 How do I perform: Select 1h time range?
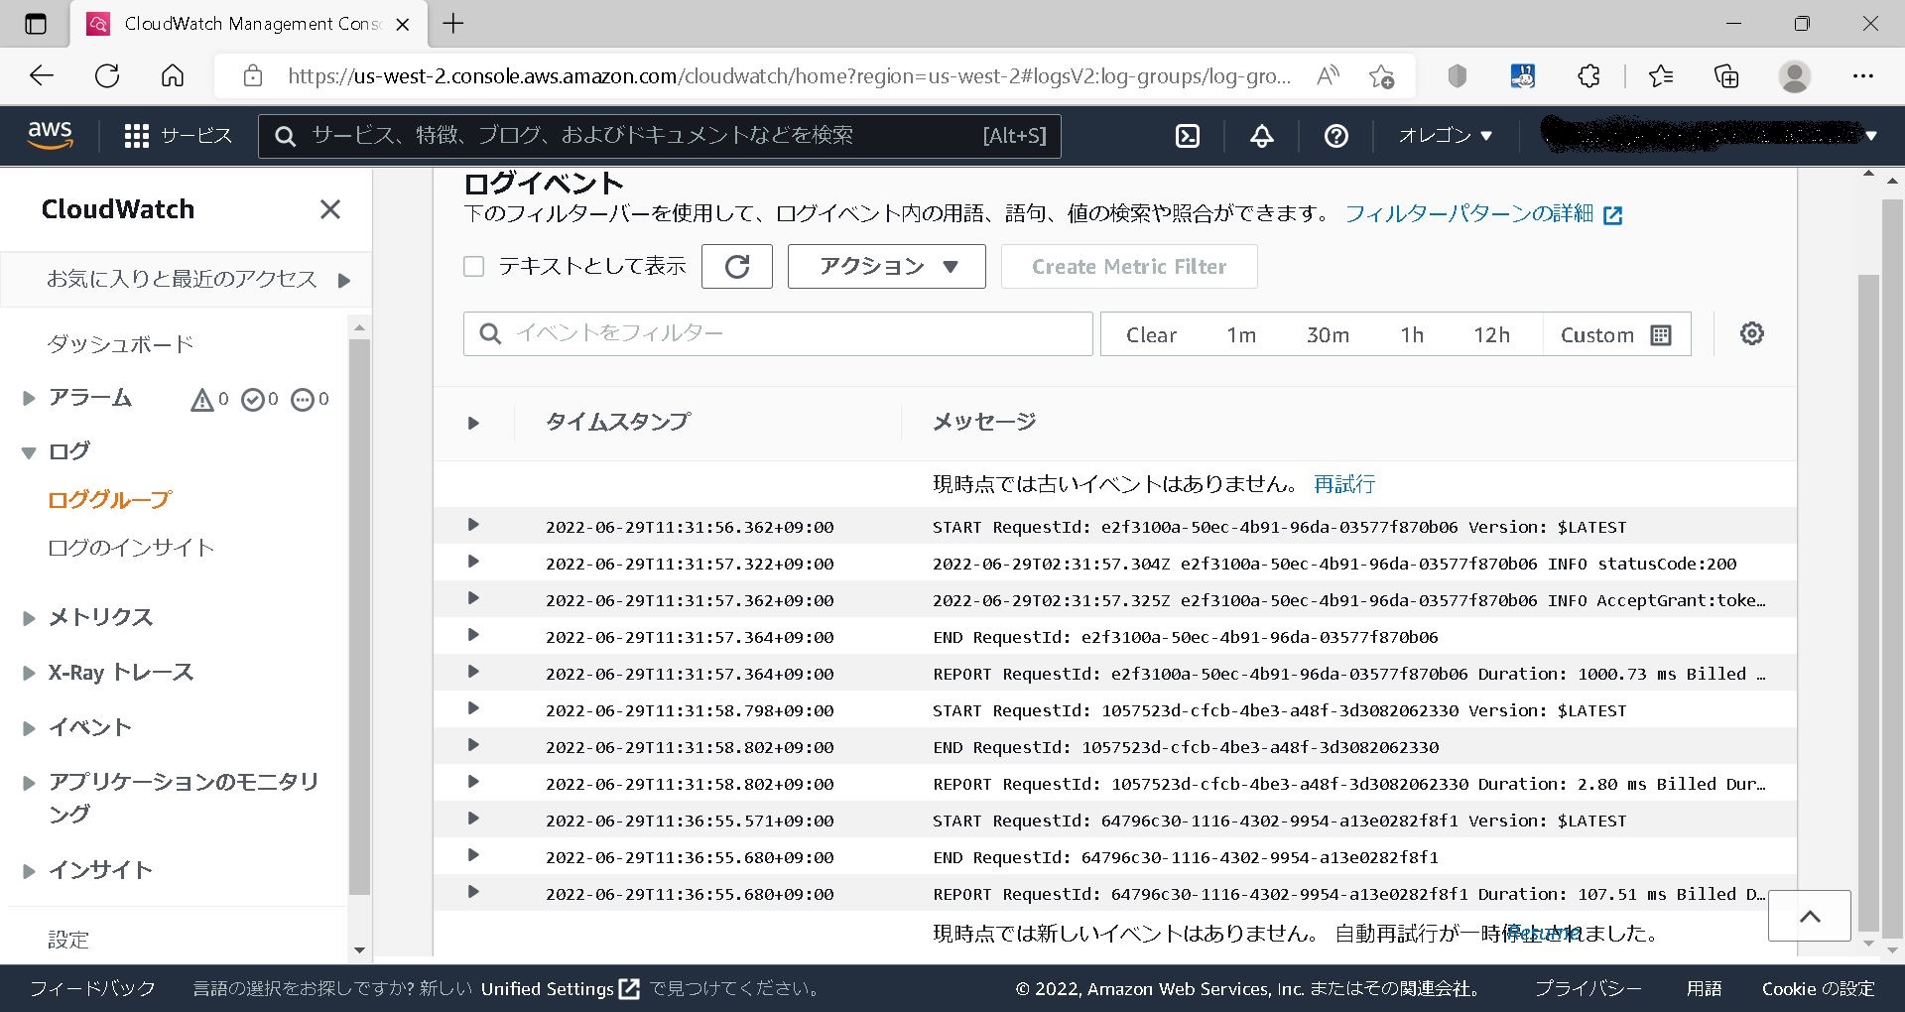(x=1412, y=335)
